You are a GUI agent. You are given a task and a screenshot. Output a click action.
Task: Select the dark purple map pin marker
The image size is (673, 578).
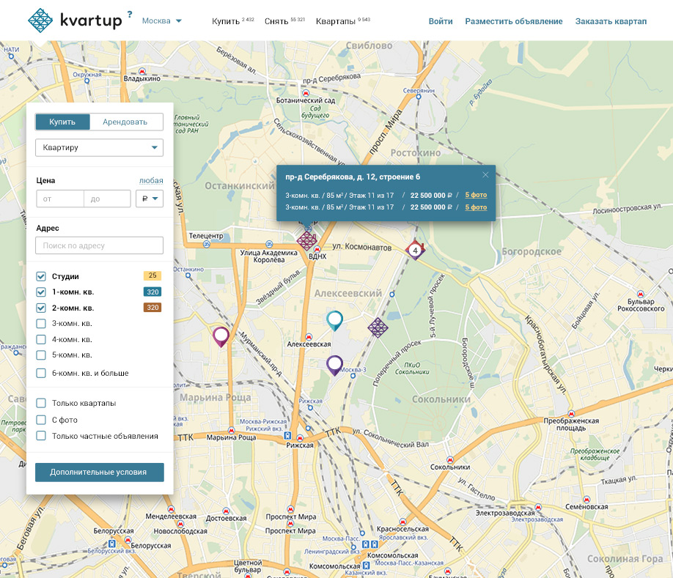pos(334,364)
